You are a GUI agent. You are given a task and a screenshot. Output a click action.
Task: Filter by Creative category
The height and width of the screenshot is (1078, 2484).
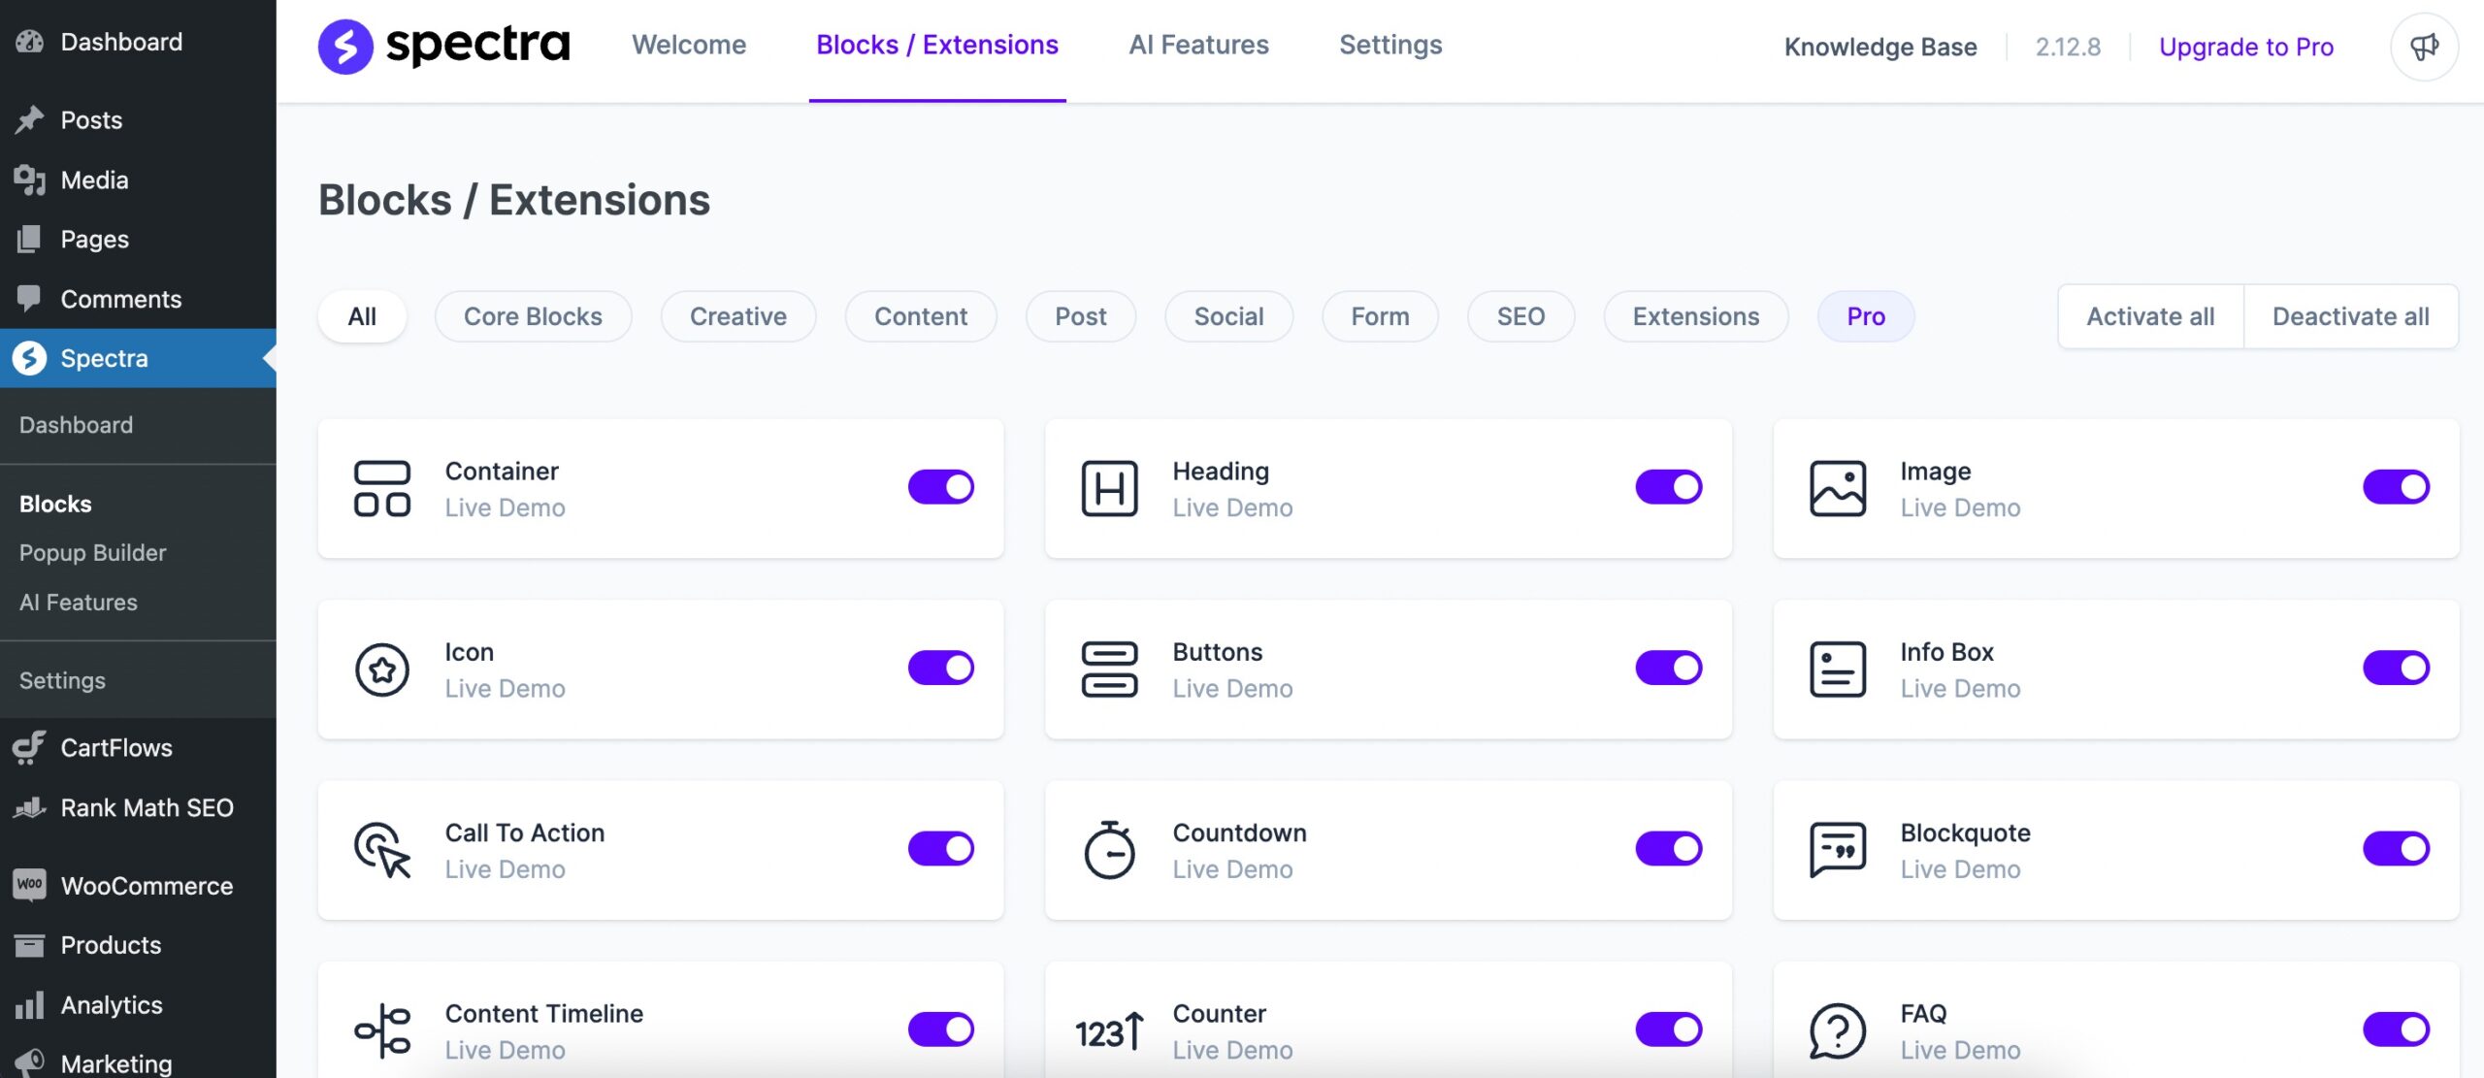coord(738,316)
